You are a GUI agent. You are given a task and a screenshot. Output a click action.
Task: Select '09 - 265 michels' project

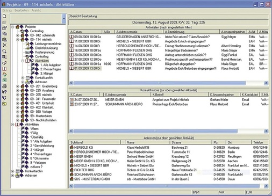tap(41, 95)
